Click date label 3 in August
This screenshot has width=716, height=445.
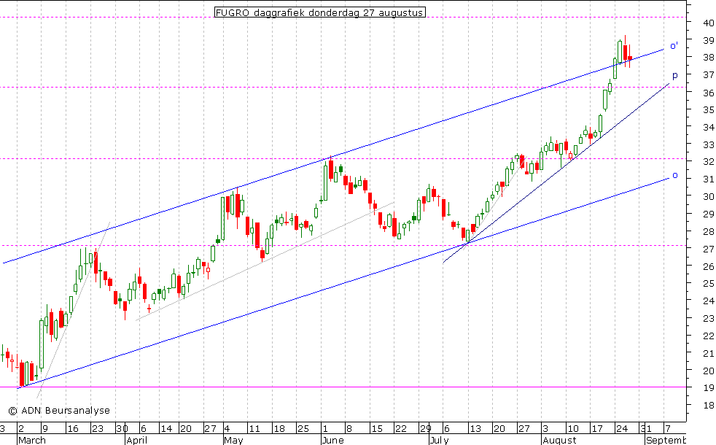(545, 429)
